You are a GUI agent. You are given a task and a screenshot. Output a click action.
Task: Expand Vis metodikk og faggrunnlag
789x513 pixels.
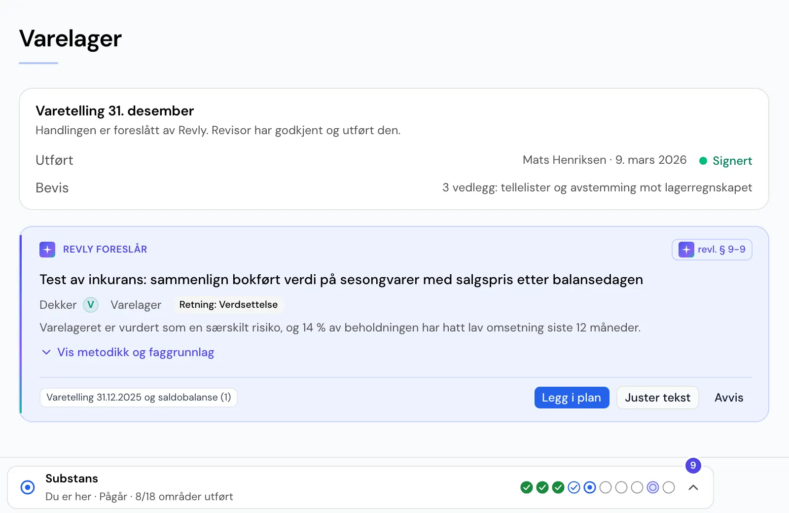[128, 352]
